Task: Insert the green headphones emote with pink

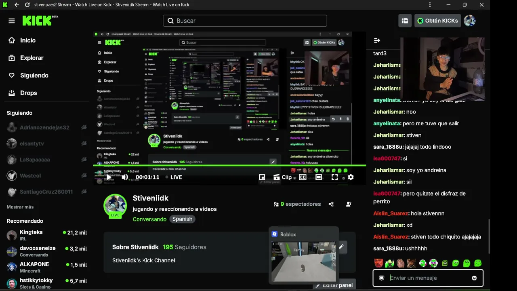Action: pyautogui.click(x=422, y=263)
